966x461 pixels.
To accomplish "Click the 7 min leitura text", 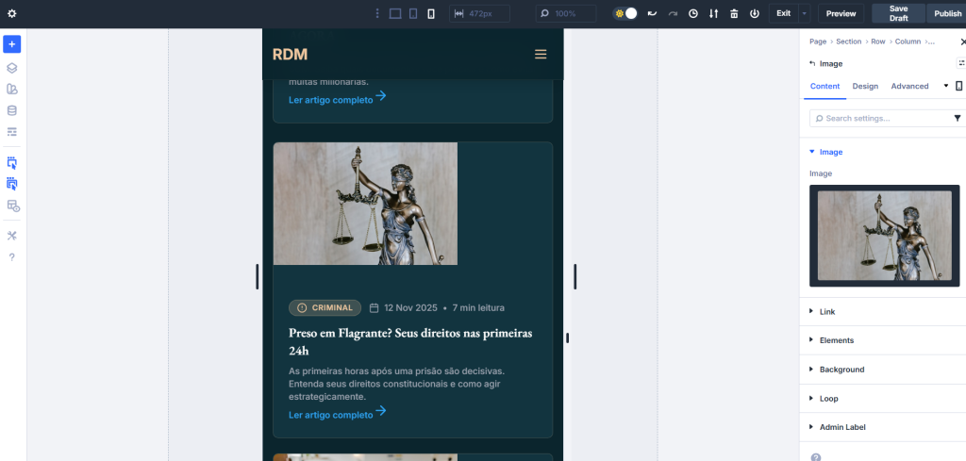I will point(478,307).
